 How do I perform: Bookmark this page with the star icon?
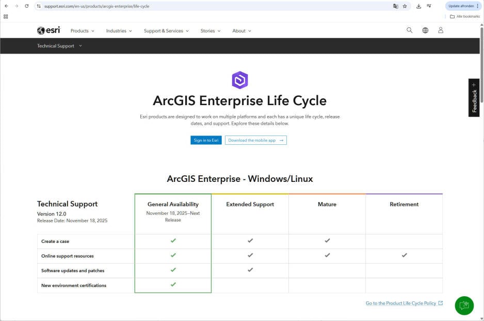click(405, 6)
